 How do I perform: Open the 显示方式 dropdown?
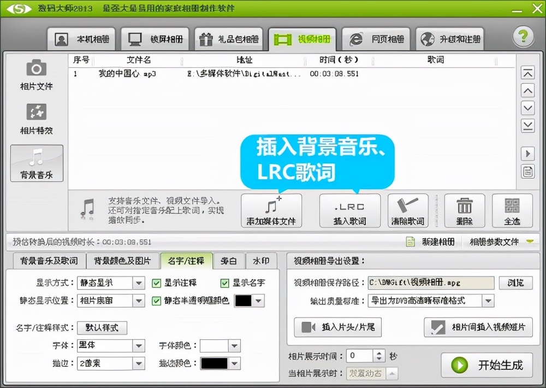click(x=139, y=283)
